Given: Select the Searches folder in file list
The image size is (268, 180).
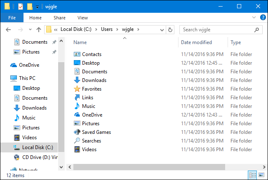Looking at the screenshot, I should [x=91, y=141].
